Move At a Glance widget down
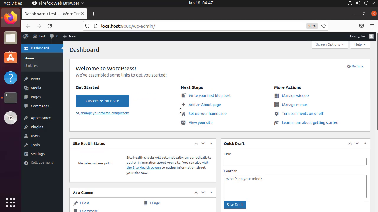Image resolution: width=378 pixels, height=212 pixels. coord(203,193)
